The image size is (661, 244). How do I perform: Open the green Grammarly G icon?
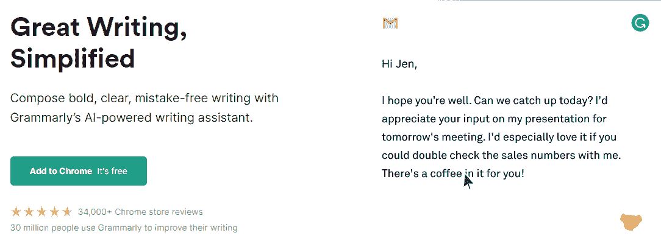(x=640, y=23)
